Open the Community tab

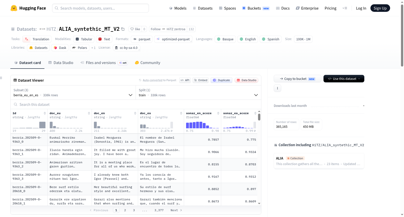tap(148, 63)
